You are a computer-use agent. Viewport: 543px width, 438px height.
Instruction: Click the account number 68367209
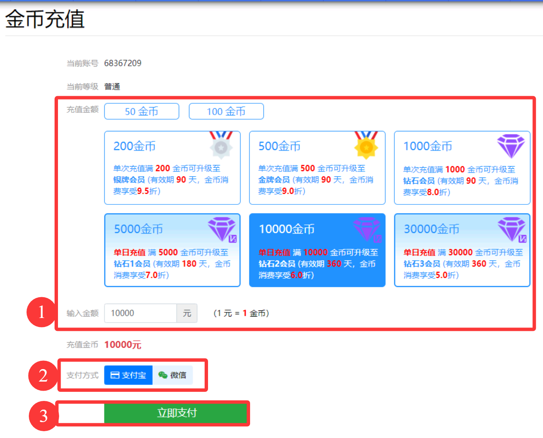123,63
